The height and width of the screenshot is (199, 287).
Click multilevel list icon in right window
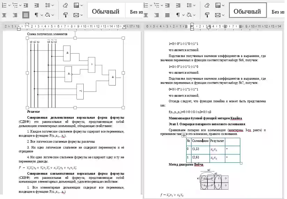pos(157,5)
